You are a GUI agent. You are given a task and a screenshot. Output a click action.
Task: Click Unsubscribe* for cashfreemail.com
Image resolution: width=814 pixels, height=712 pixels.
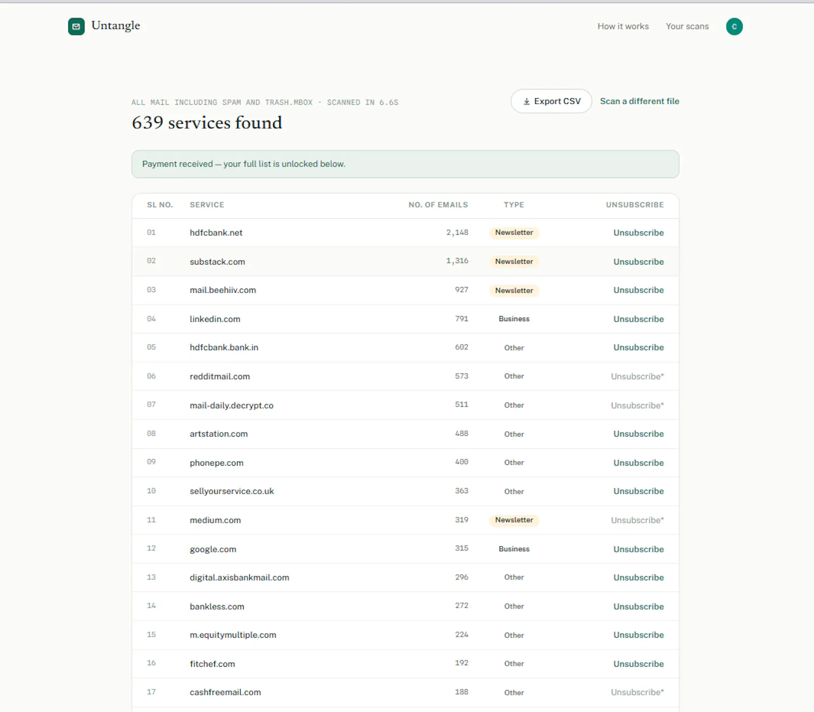click(637, 692)
